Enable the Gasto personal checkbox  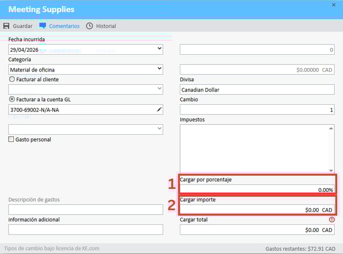(12, 140)
